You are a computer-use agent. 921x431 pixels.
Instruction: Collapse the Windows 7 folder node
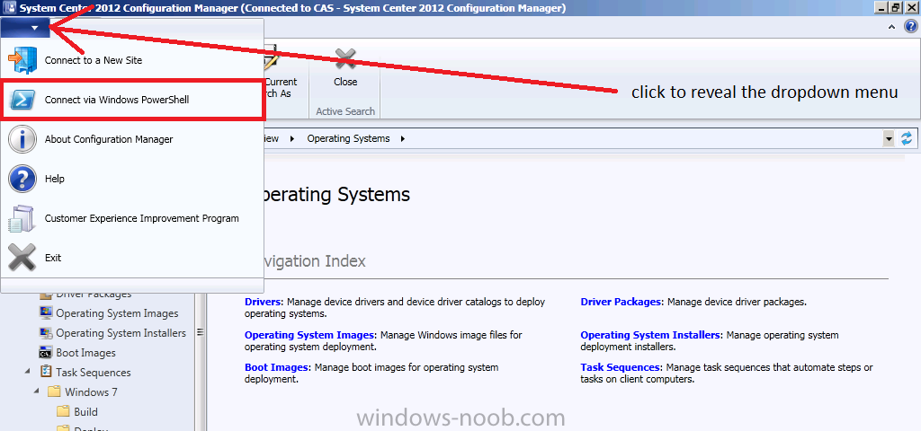[36, 391]
